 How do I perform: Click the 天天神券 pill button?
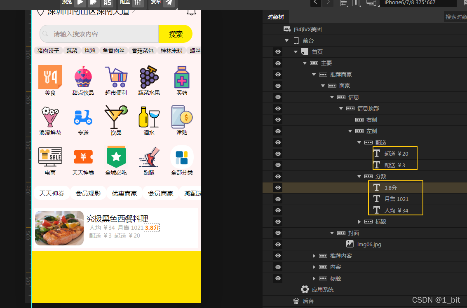pos(52,192)
